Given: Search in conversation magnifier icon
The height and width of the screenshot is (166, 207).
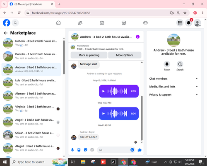Looking at the screenshot, I should point(180,64).
